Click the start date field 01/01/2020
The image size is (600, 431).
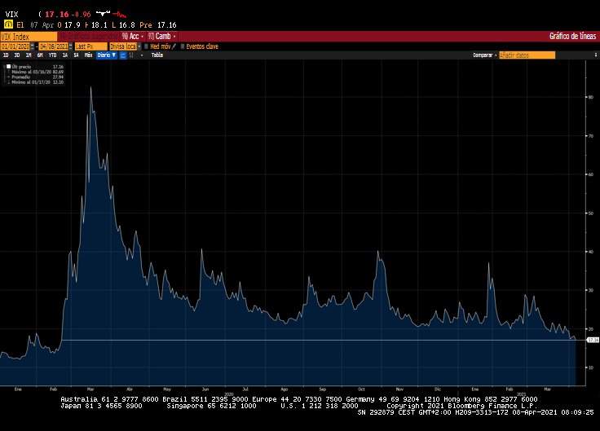pos(15,46)
